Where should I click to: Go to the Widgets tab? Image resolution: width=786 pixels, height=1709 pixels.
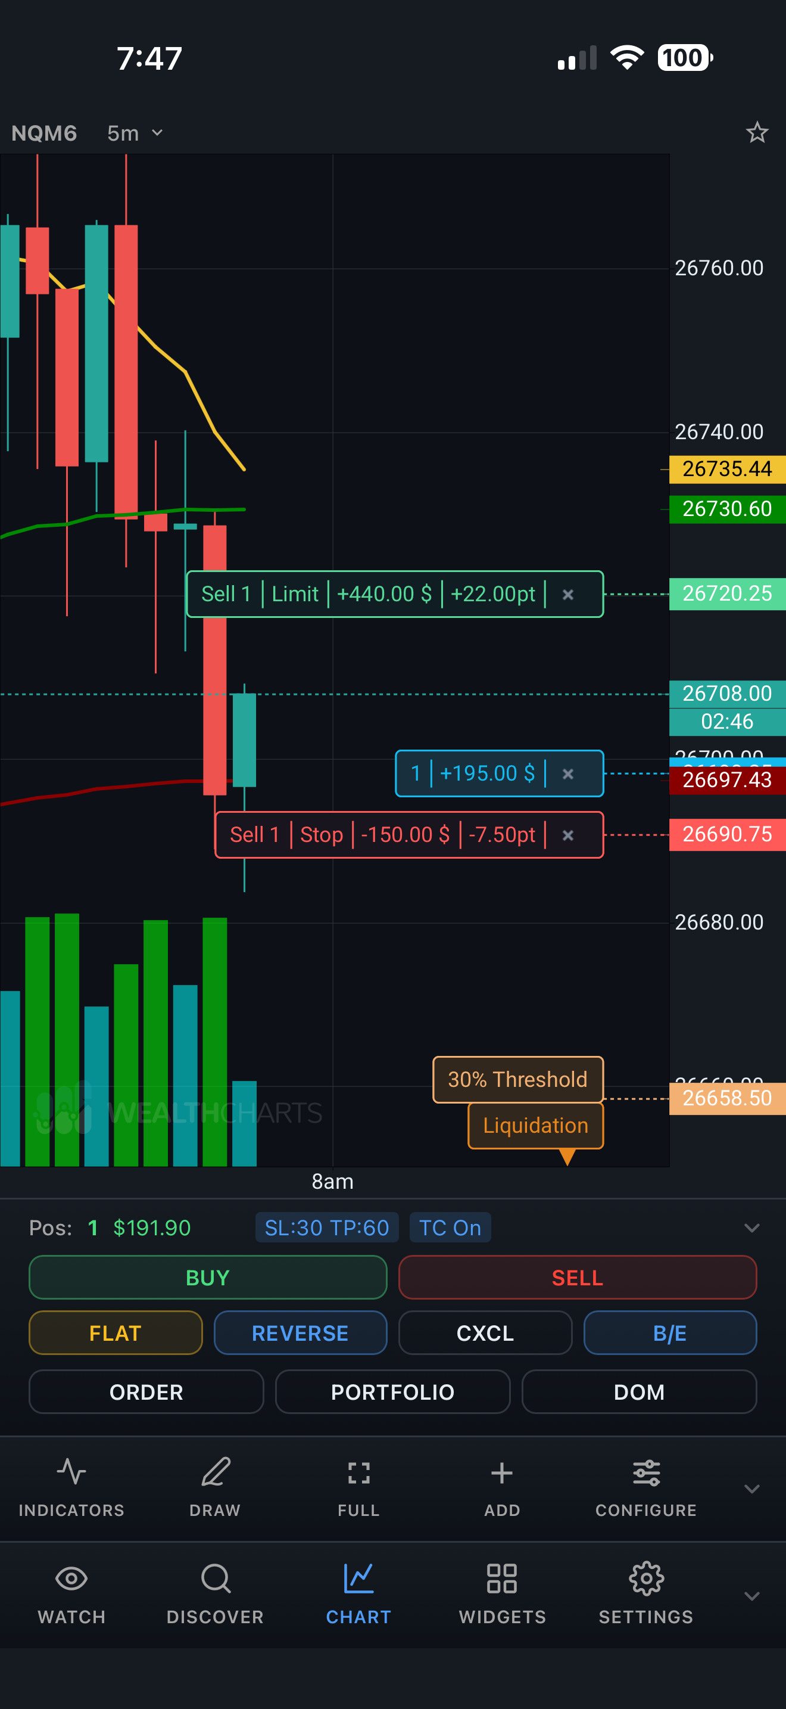coord(502,1591)
